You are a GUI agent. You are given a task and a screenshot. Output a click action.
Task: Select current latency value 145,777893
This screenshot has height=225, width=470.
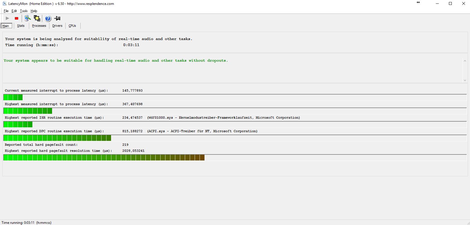(x=132, y=90)
